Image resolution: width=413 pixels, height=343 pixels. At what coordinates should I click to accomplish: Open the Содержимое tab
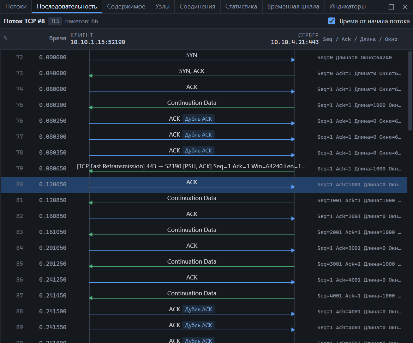126,6
